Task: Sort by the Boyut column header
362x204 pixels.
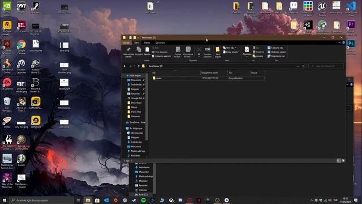Action: click(257, 73)
